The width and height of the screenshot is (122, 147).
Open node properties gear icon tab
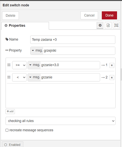point(100,25)
